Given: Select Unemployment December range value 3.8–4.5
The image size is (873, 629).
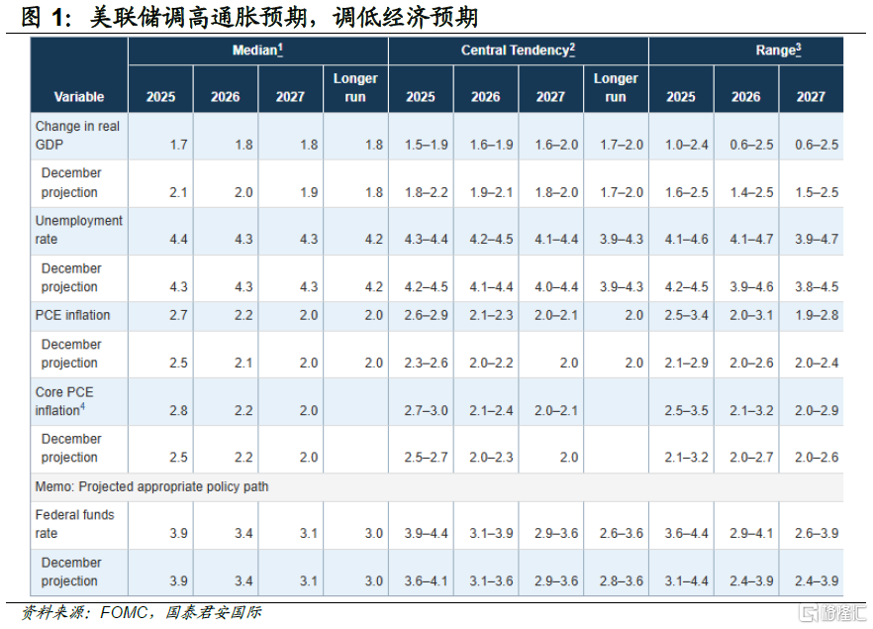Looking at the screenshot, I should 817,287.
